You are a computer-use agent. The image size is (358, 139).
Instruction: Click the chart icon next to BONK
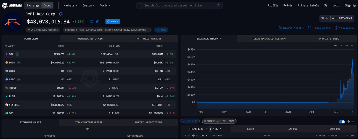19,62
